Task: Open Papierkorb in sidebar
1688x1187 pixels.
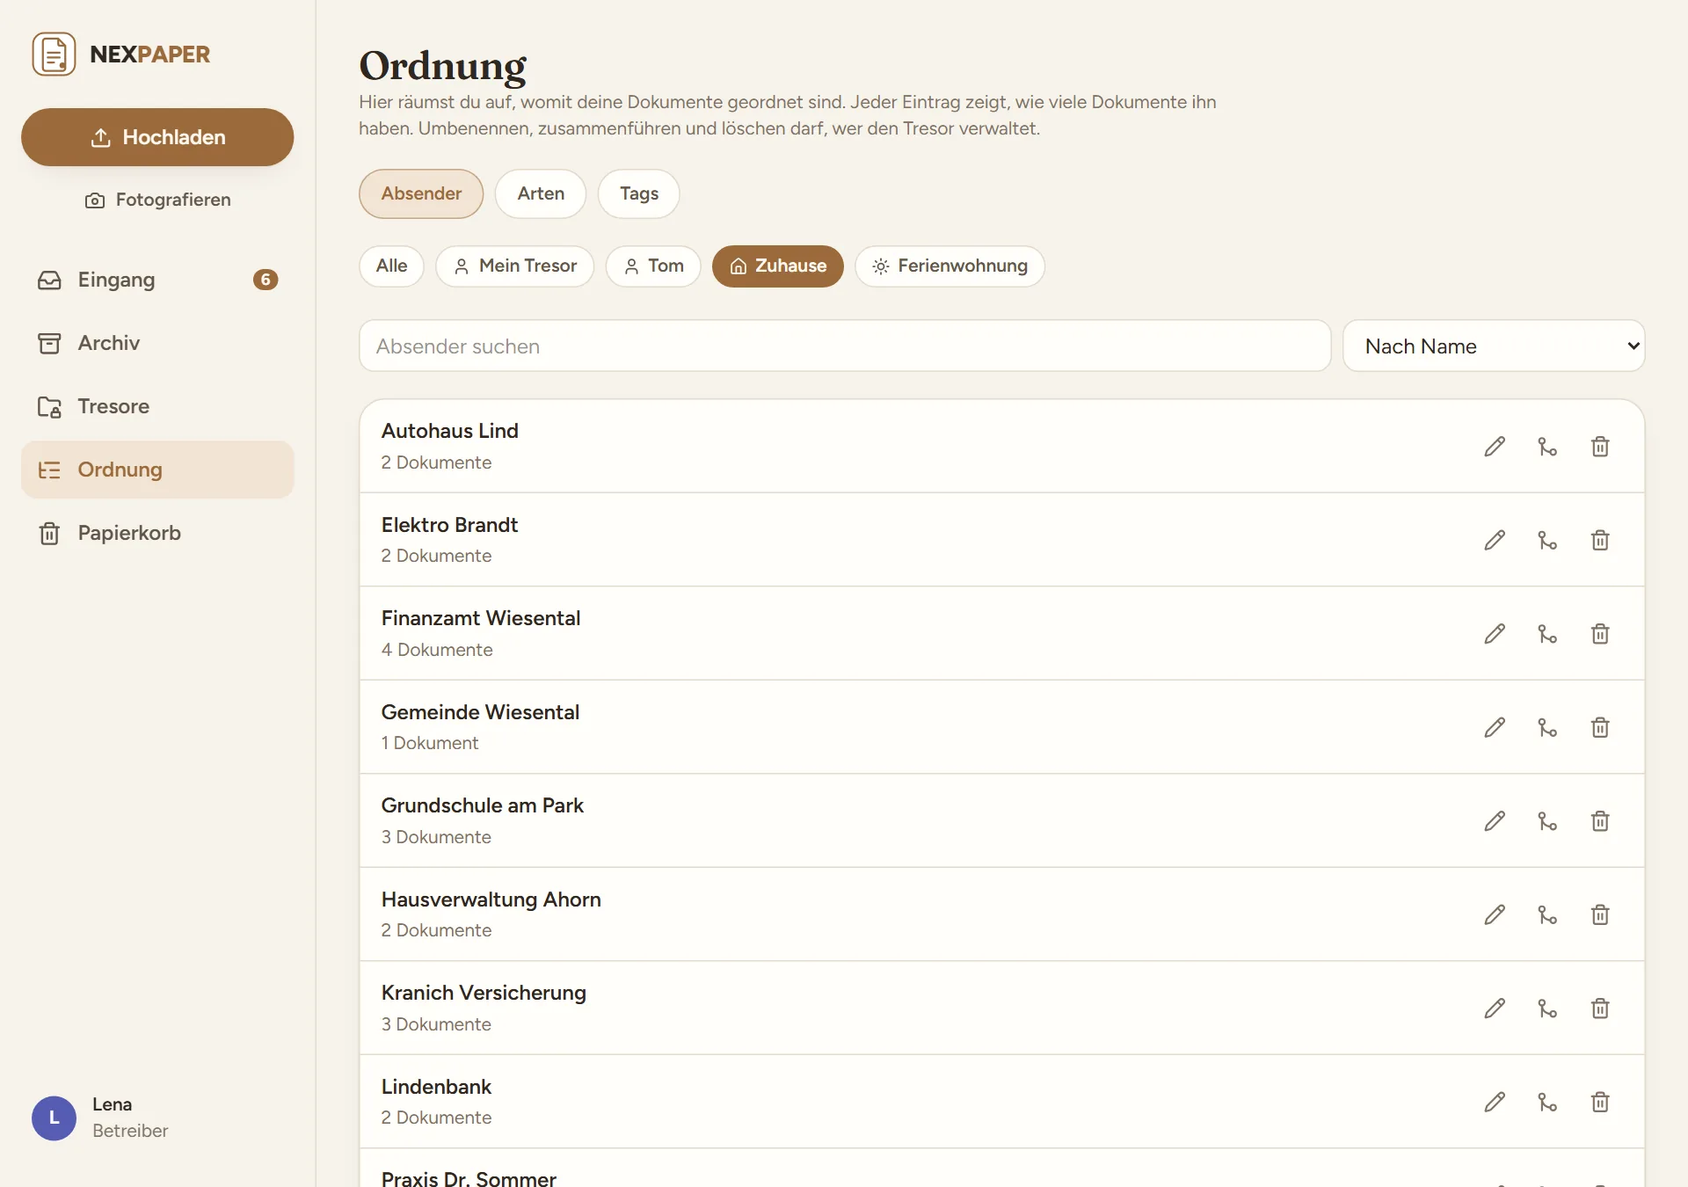Action: 157,533
